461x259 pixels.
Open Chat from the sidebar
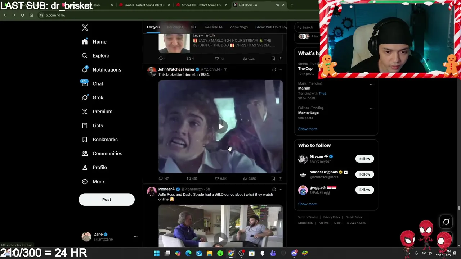tap(93, 84)
